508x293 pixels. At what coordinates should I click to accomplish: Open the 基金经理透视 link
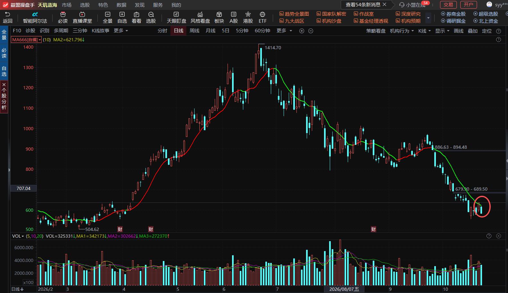371,21
